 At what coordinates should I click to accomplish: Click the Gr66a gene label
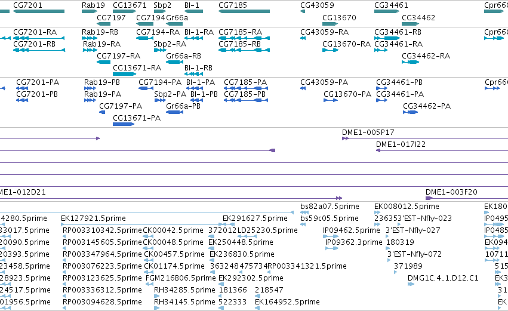[177, 17]
